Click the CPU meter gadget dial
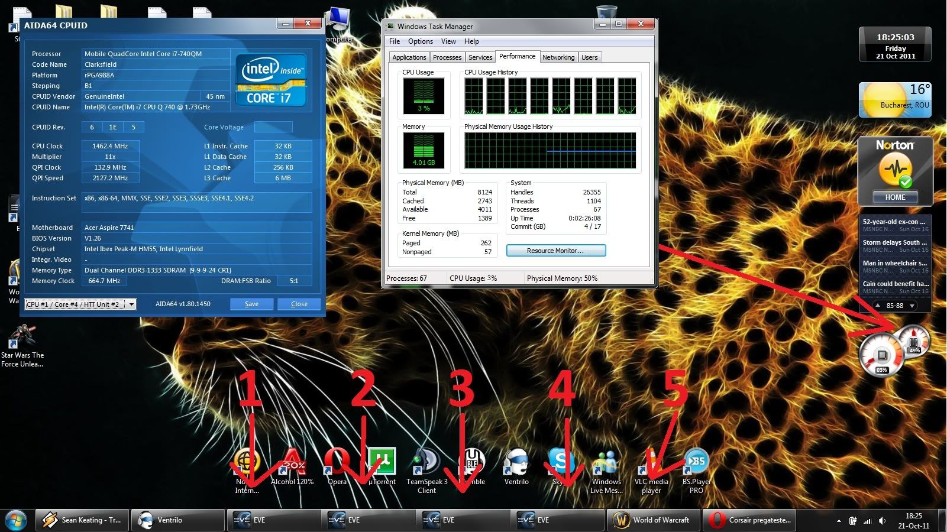 881,355
